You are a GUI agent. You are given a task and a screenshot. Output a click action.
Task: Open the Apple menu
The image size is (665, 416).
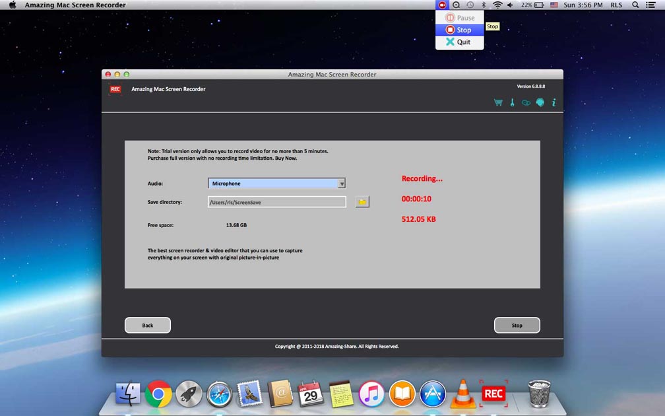point(13,5)
